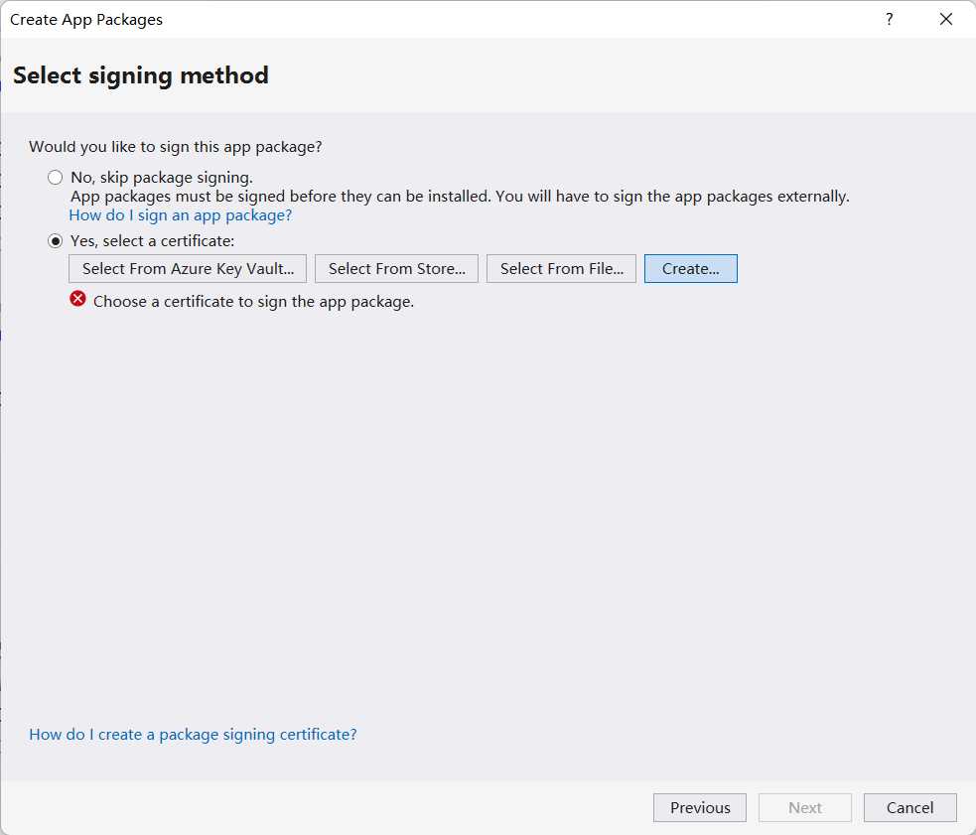976x835 pixels.
Task: Click the Select From File button
Action: [x=561, y=268]
